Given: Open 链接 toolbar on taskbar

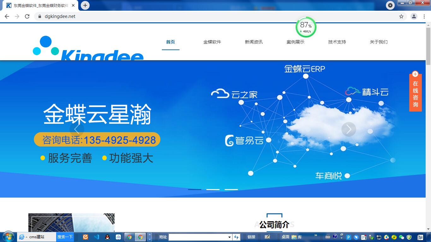Looking at the screenshot, I should (x=251, y=237).
